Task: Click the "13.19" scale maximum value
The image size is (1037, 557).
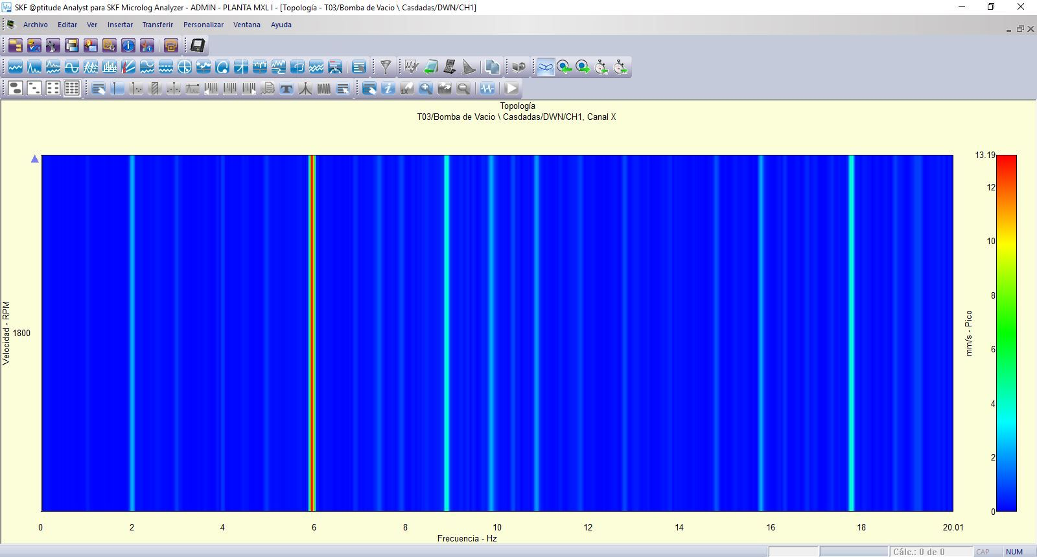Action: (985, 155)
